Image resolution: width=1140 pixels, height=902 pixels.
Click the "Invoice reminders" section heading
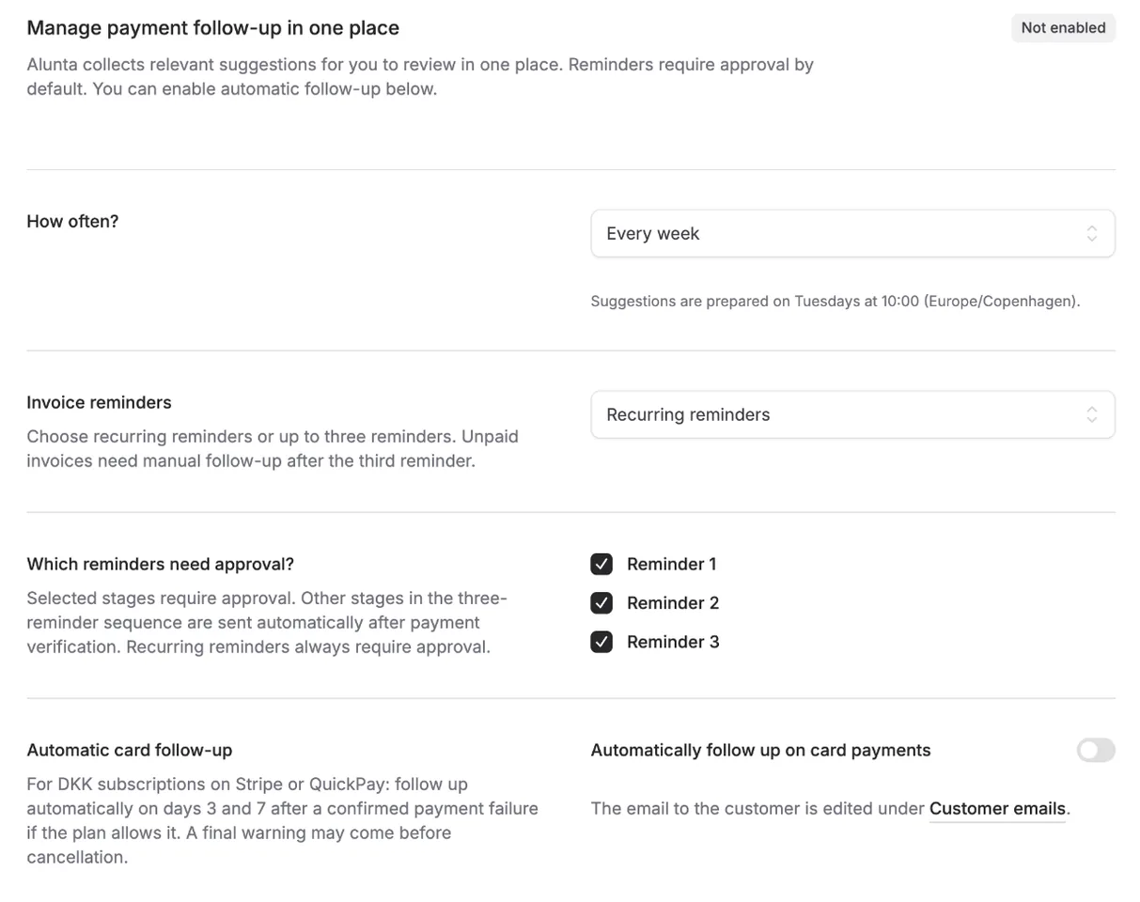[100, 403]
